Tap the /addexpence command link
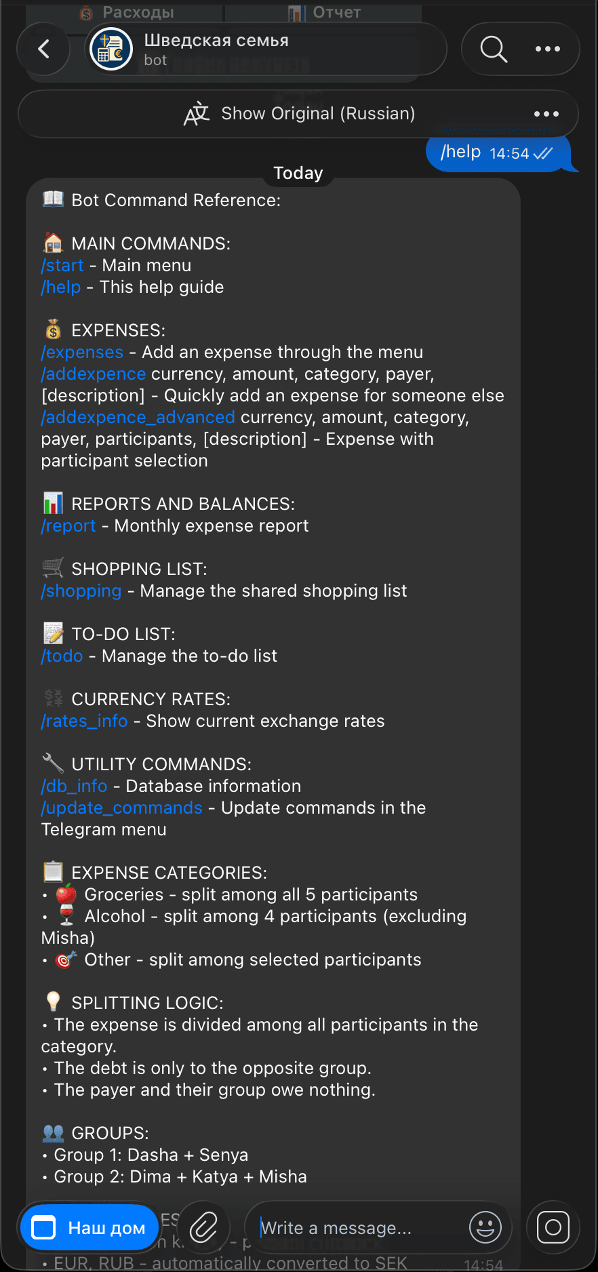This screenshot has width=598, height=1272. coord(94,374)
